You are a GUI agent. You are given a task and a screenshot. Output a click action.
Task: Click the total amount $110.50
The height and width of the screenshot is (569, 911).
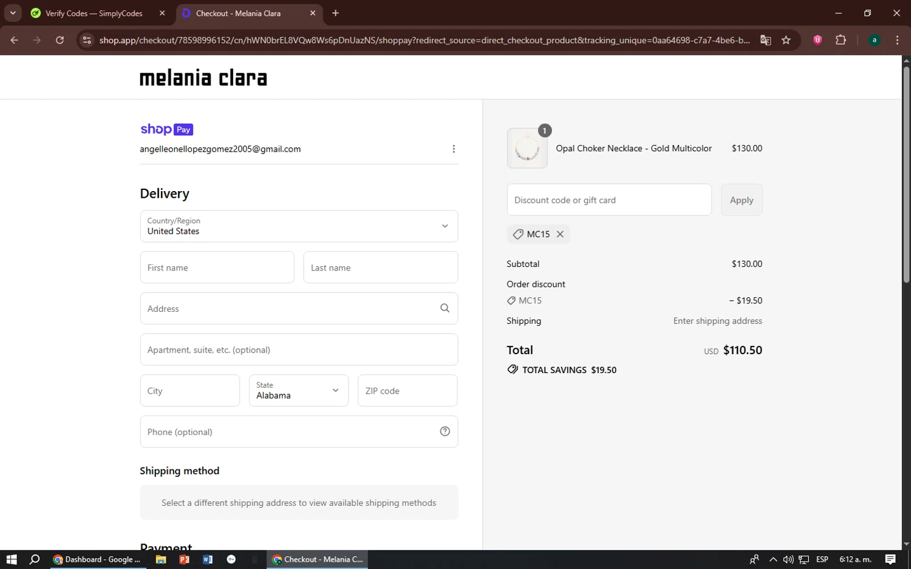click(743, 350)
